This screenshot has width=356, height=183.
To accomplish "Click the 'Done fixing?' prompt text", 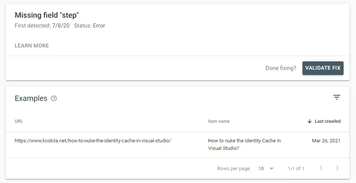I will point(281,68).
